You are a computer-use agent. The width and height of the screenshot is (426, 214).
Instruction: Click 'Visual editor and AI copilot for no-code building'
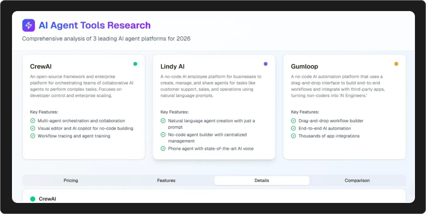(x=86, y=128)
